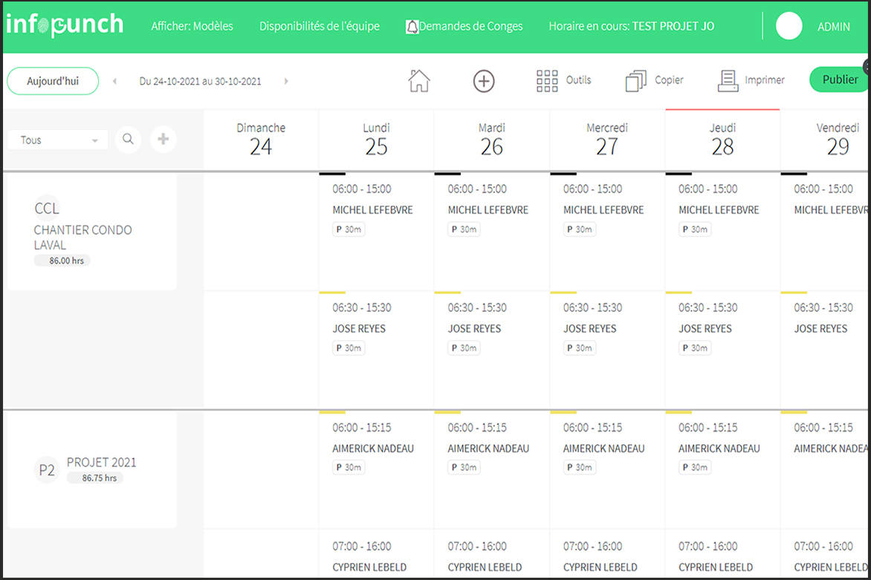Go to the home schedule icon
Image resolution: width=871 pixels, height=580 pixels.
click(x=419, y=81)
